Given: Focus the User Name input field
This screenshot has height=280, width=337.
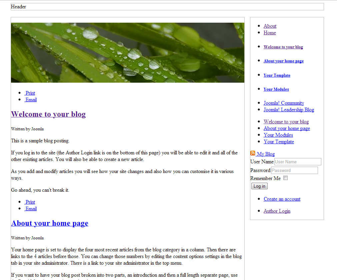Looking at the screenshot, I should 298,162.
